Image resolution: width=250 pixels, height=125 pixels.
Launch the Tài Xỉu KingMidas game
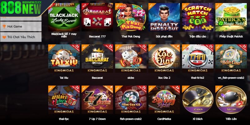tap(64, 58)
